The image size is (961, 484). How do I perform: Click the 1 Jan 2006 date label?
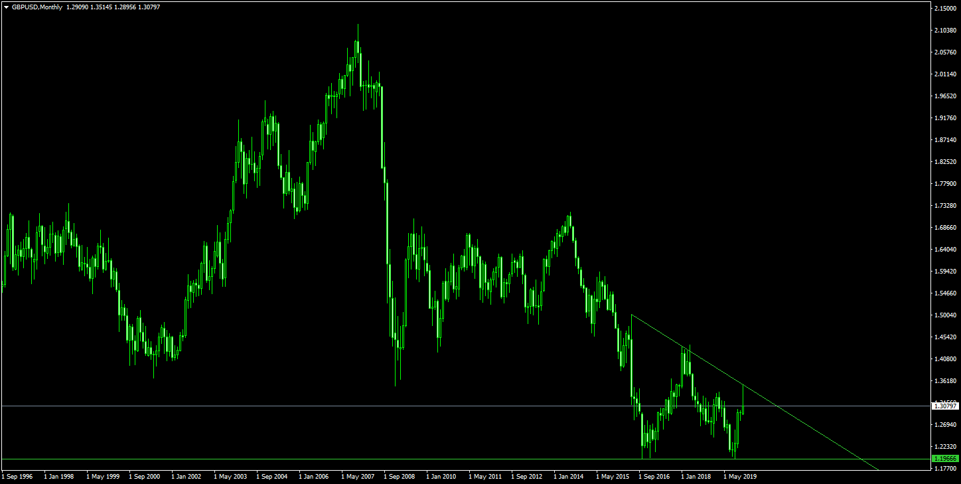tap(315, 477)
